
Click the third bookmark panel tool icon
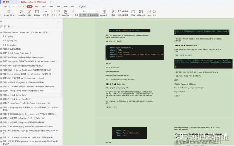tap(9, 27)
